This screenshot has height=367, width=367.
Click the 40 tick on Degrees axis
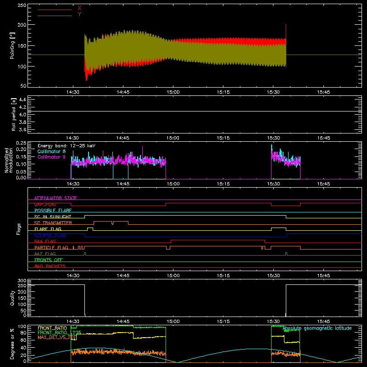(x=23, y=348)
